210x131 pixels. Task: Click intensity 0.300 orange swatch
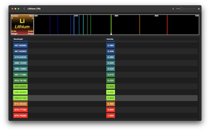111,104
